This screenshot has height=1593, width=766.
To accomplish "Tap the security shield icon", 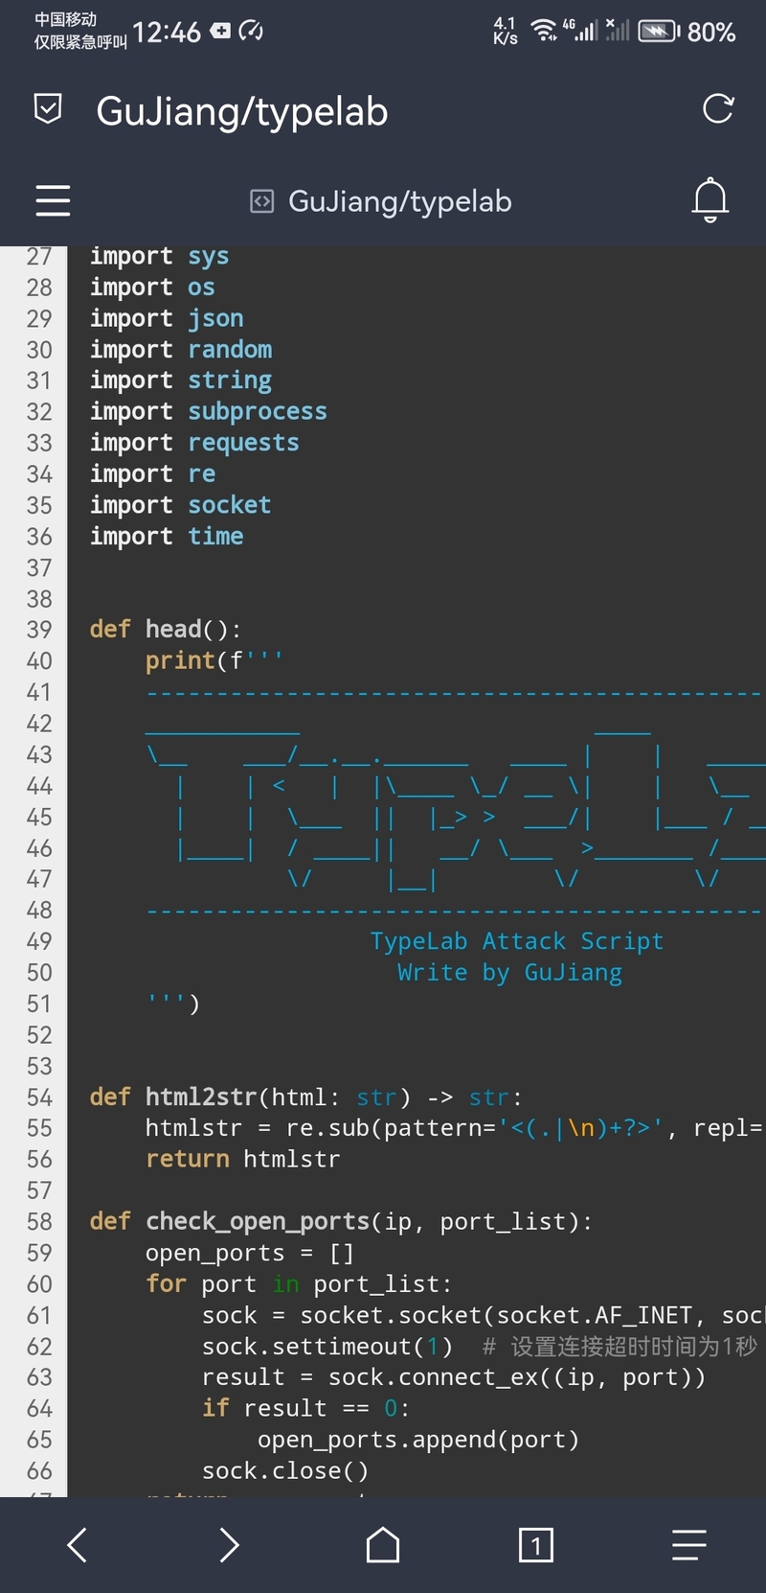I will coord(48,109).
